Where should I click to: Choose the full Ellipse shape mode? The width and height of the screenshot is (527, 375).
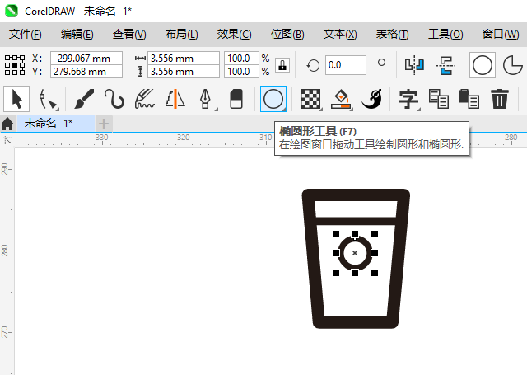coord(483,65)
